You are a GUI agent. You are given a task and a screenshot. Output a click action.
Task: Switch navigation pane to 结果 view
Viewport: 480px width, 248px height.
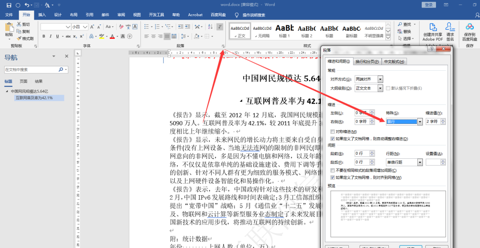39,81
